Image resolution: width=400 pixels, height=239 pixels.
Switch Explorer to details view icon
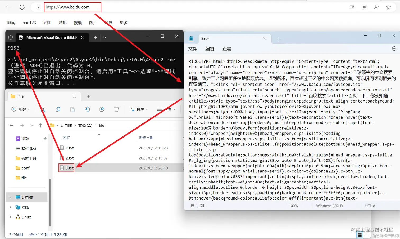click(x=360, y=235)
